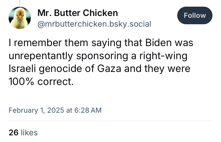Click the chick profile avatar
The height and width of the screenshot is (142, 221).
20,18
